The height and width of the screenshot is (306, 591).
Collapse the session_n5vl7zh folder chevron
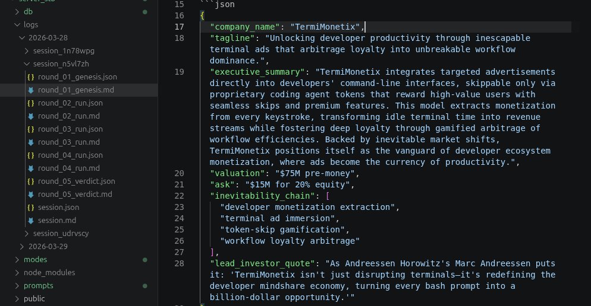26,64
